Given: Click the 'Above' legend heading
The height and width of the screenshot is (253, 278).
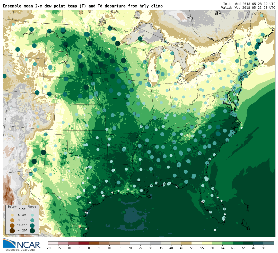Looking at the screenshot, I should (32, 207).
